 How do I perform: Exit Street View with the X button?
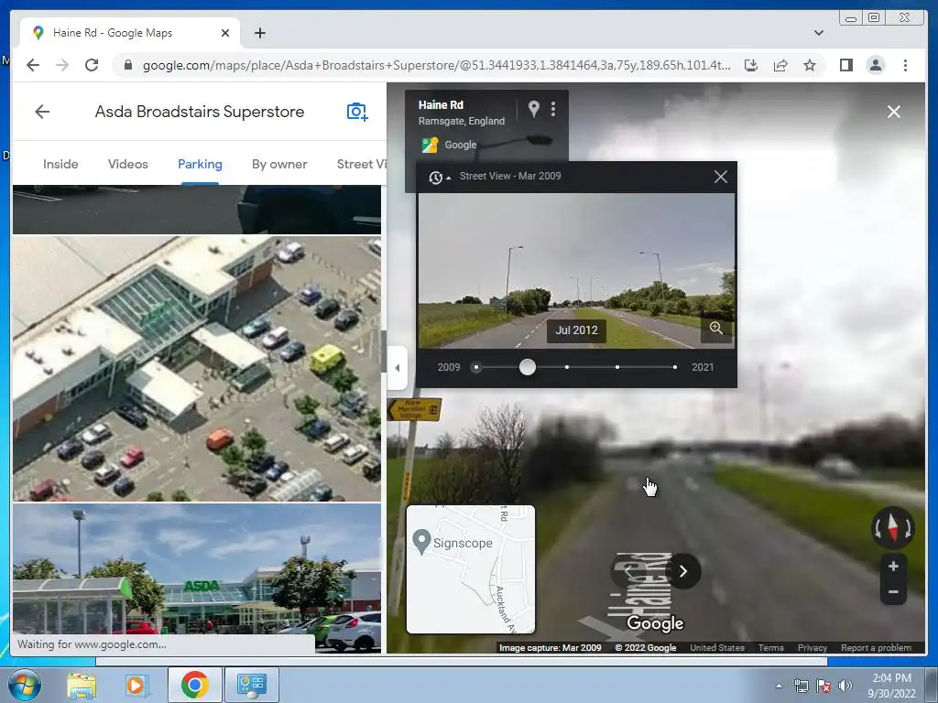point(894,112)
